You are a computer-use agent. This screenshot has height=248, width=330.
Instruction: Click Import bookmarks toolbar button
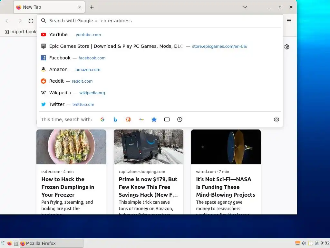(20, 32)
